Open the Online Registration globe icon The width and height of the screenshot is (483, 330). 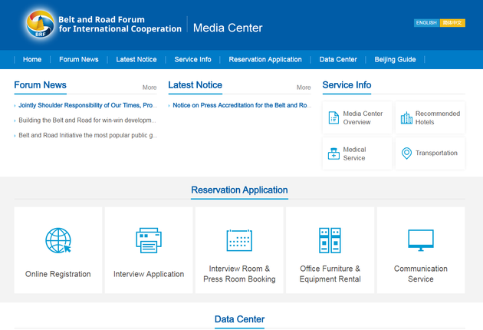[x=58, y=240]
